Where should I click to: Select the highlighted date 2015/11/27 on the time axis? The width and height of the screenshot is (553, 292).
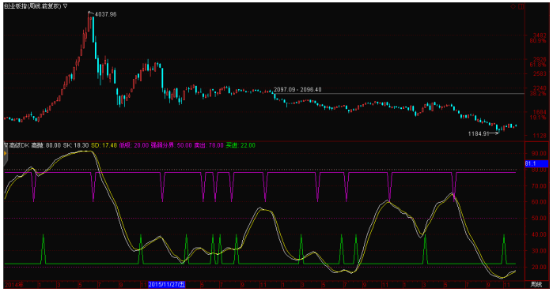tap(167, 284)
